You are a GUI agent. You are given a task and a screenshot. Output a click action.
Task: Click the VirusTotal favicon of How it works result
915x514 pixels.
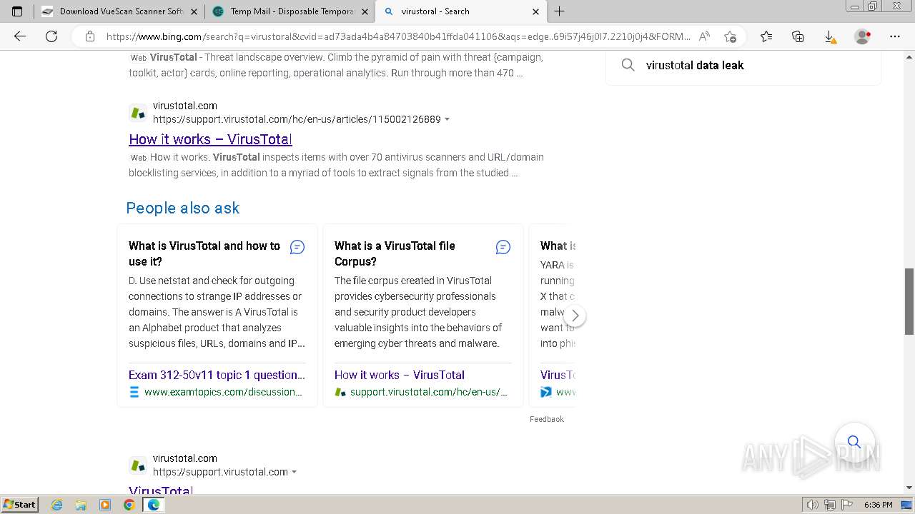point(138,113)
